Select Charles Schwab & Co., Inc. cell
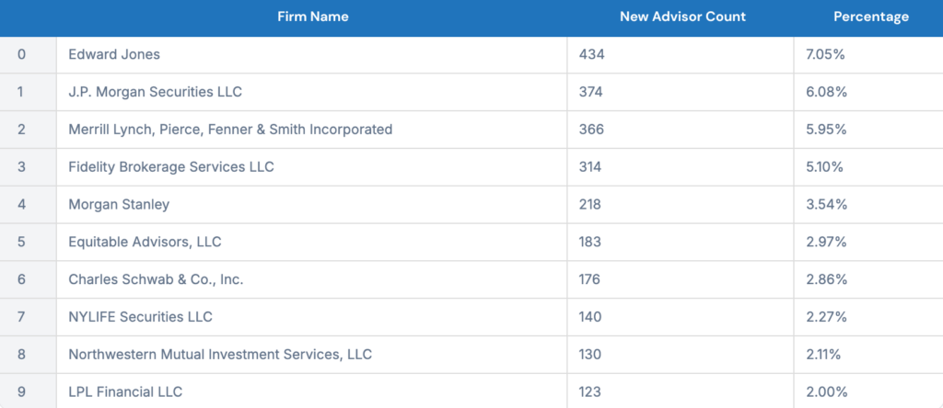The height and width of the screenshot is (408, 943). point(311,279)
